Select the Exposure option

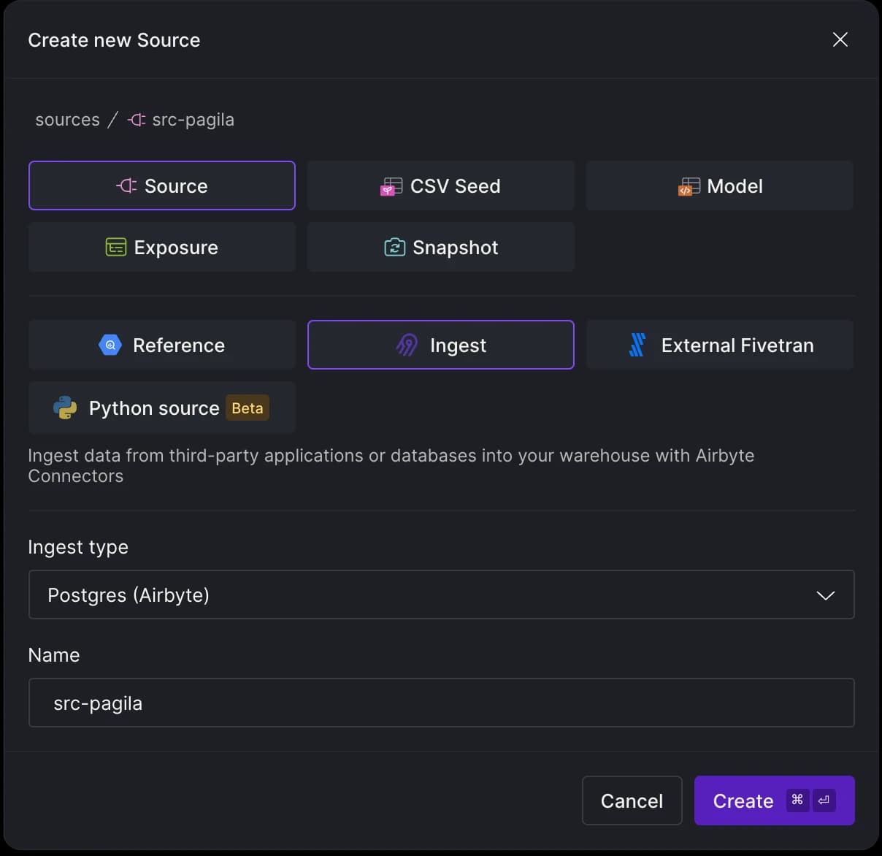[x=161, y=247]
